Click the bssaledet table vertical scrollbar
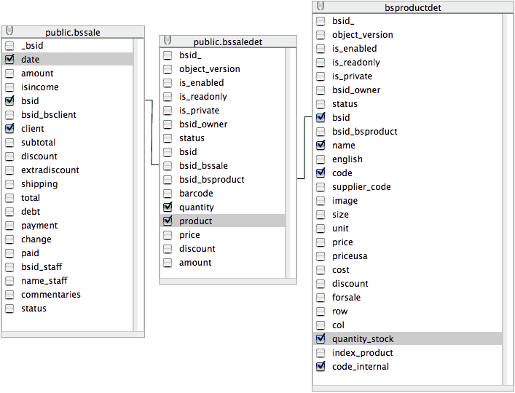515x393 pixels. click(x=291, y=160)
